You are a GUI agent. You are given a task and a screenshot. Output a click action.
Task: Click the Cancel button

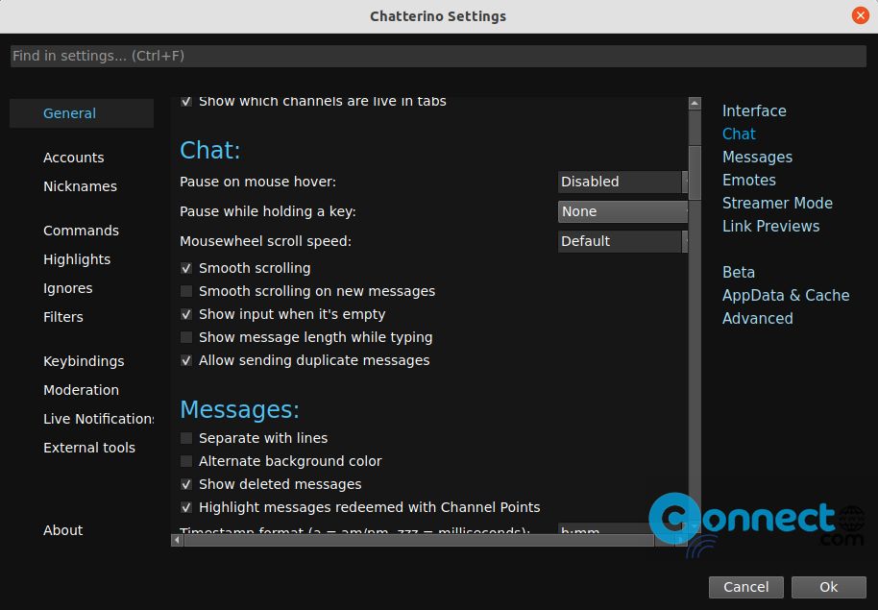click(x=745, y=587)
